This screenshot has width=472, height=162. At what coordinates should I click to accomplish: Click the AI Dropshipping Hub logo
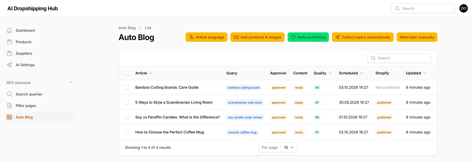(x=32, y=9)
